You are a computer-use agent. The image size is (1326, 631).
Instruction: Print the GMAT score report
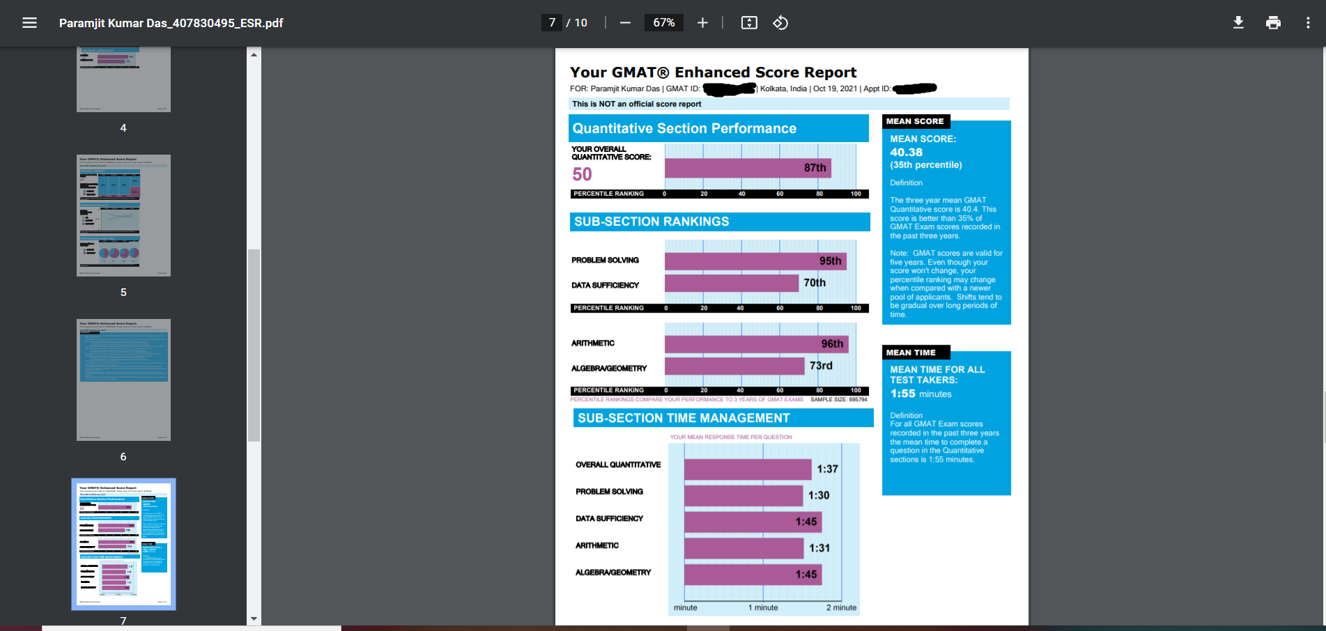pyautogui.click(x=1273, y=22)
